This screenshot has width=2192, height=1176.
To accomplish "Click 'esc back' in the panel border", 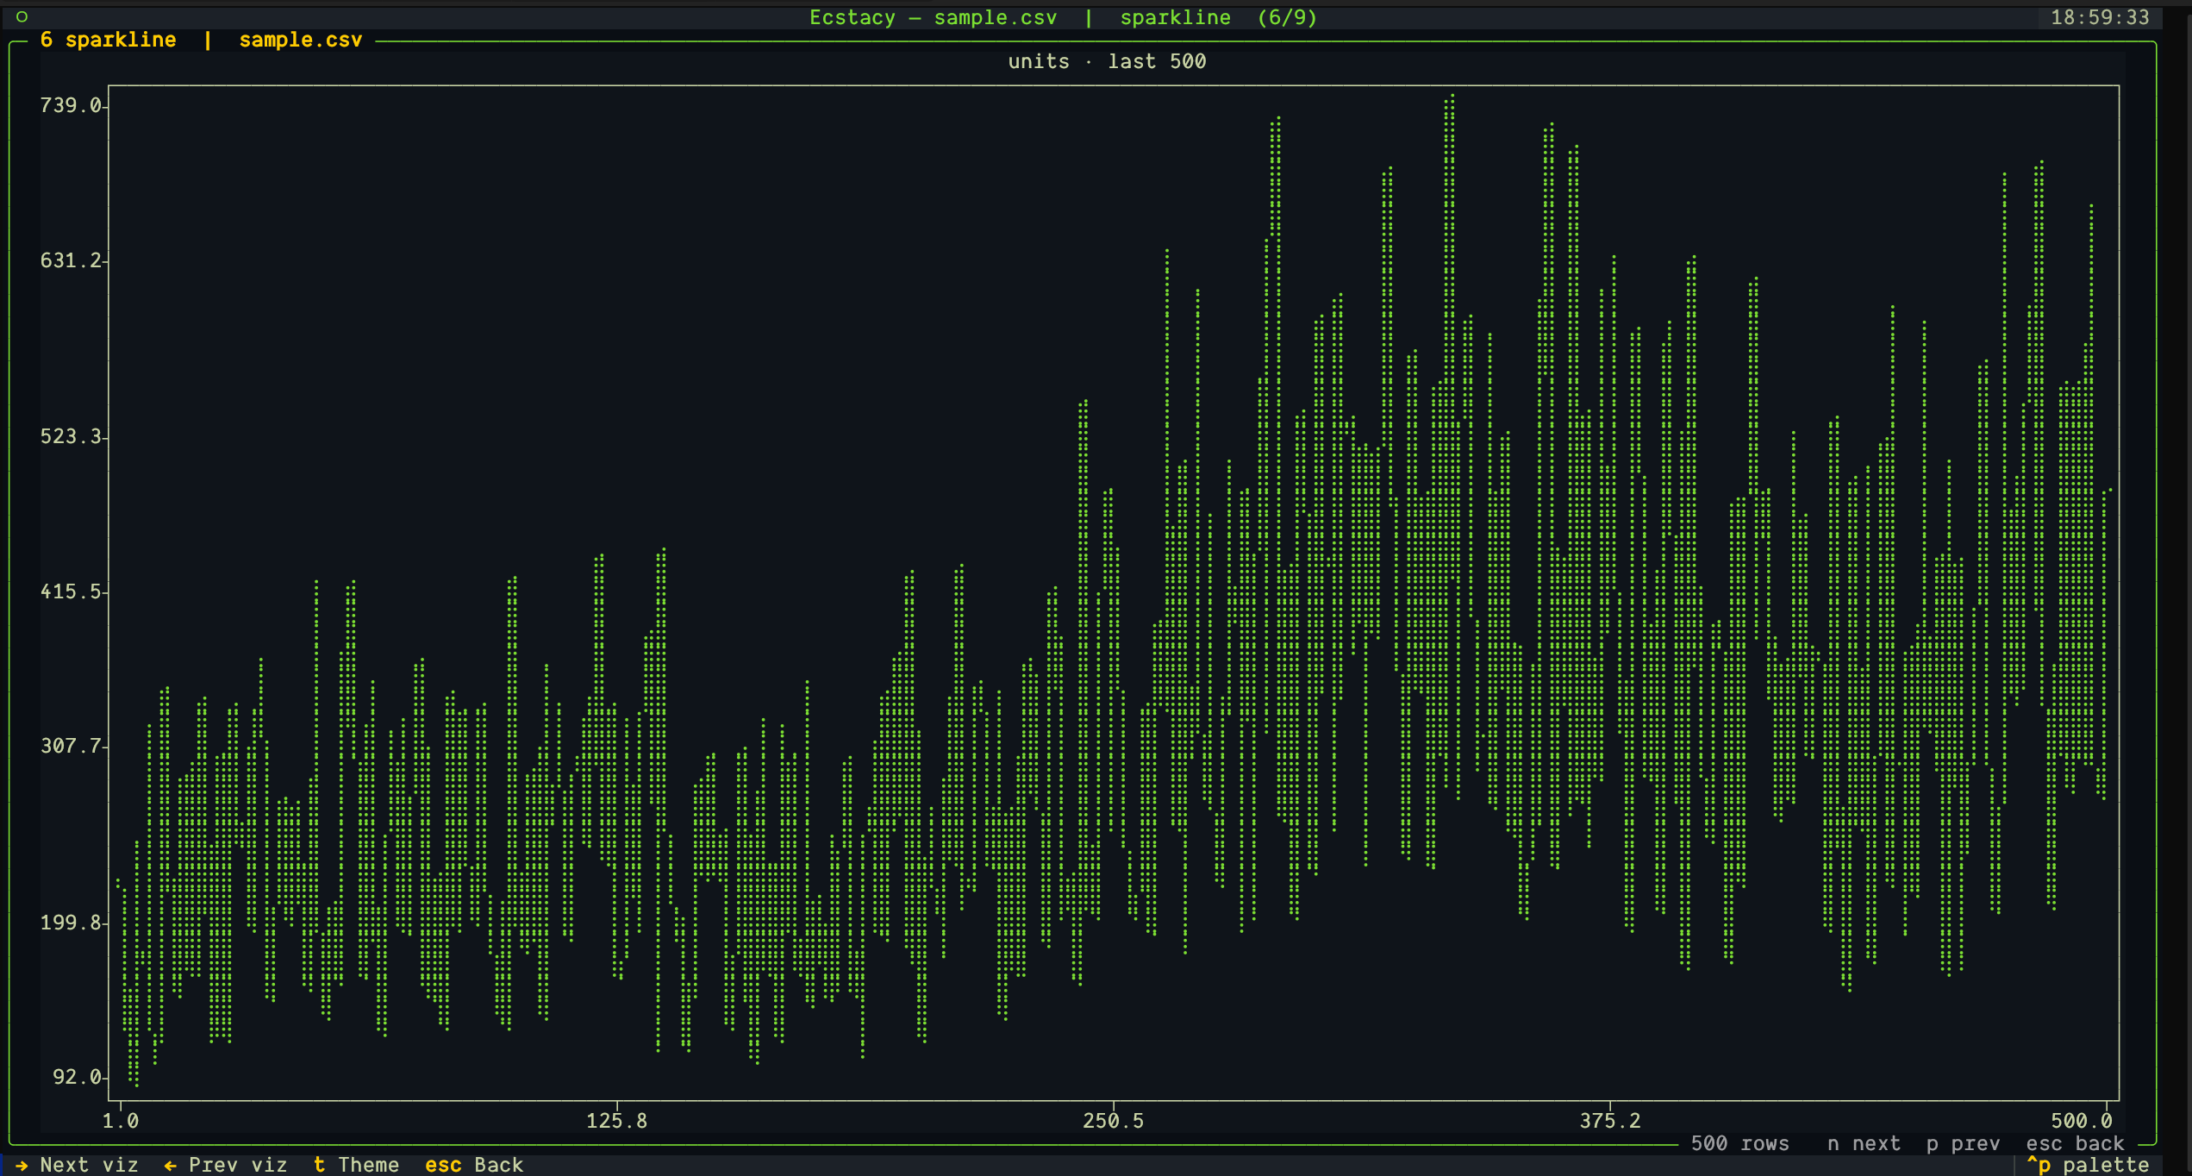I will pyautogui.click(x=2075, y=1143).
